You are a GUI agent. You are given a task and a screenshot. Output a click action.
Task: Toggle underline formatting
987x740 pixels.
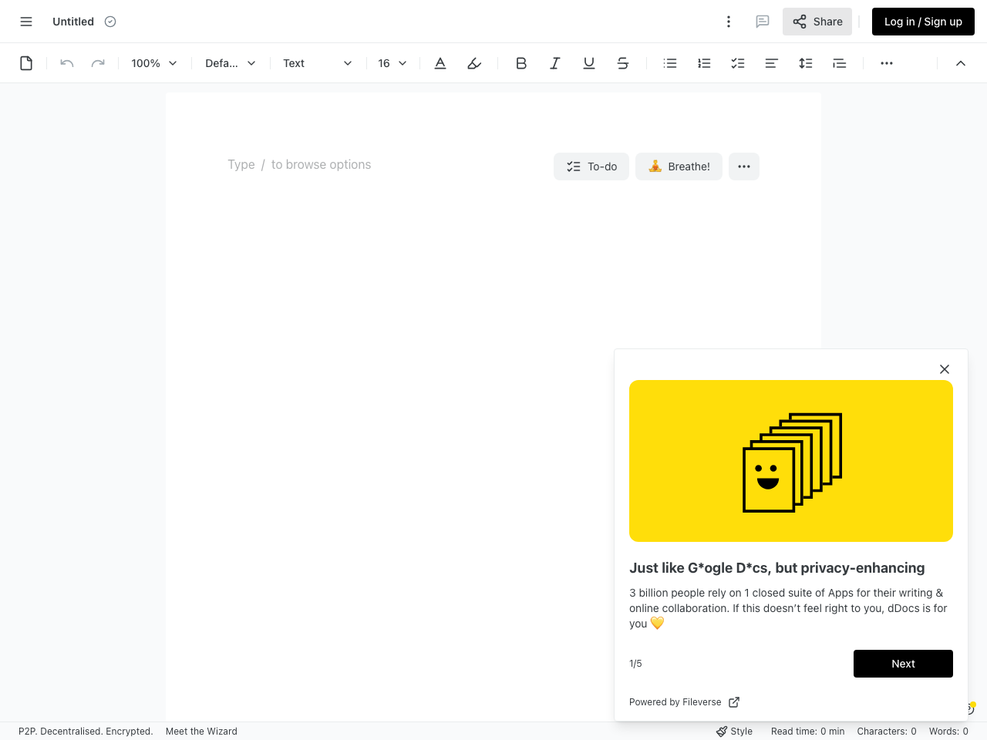pyautogui.click(x=588, y=62)
